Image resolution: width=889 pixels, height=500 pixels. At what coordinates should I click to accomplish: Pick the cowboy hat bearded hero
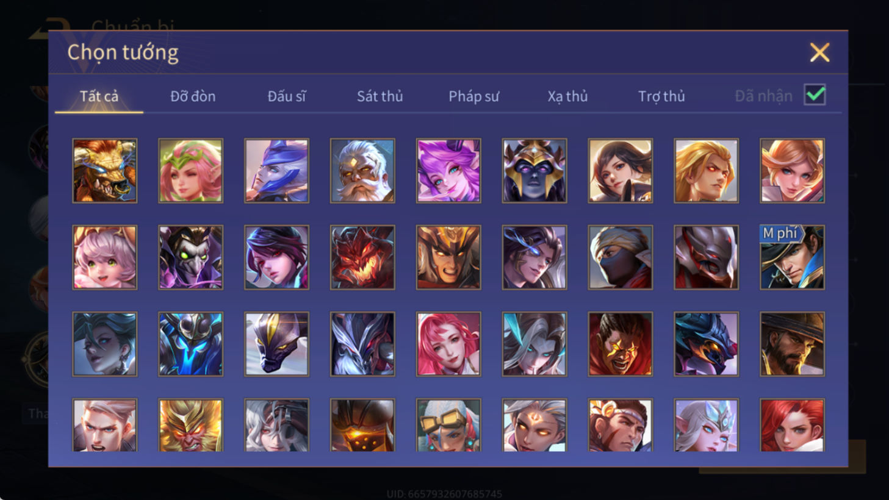pyautogui.click(x=792, y=344)
